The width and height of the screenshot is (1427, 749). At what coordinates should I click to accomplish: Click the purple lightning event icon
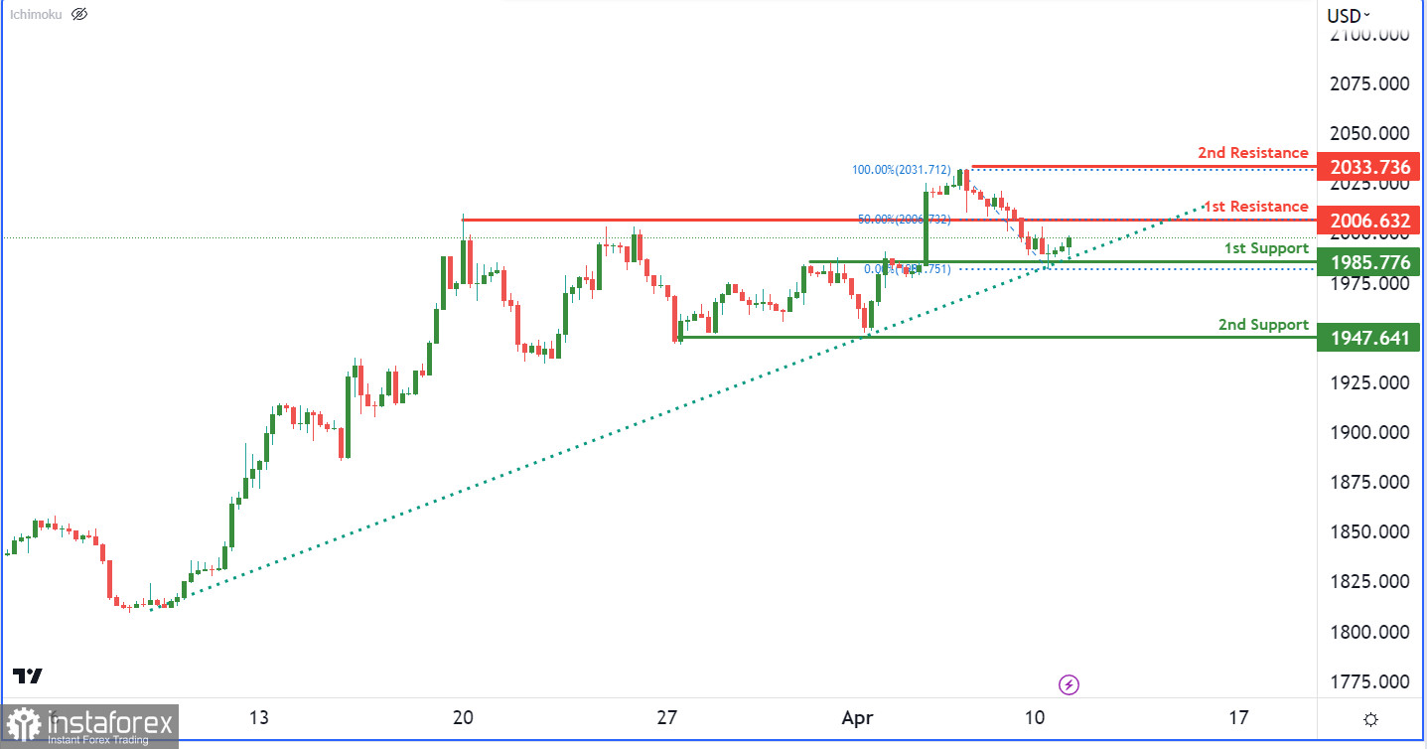click(1069, 684)
